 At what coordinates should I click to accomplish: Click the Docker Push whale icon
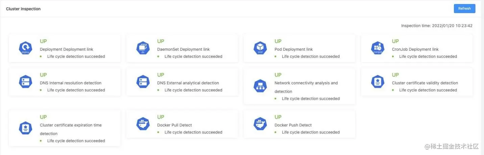pyautogui.click(x=260, y=124)
